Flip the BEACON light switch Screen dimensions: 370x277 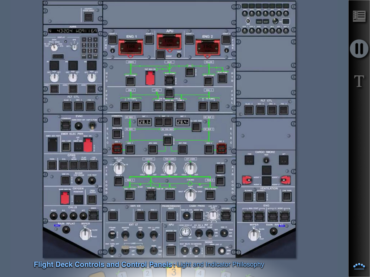point(125,234)
